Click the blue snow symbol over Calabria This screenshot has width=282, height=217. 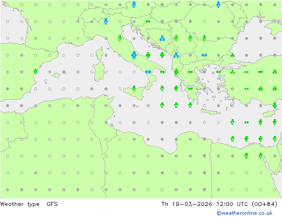[x=148, y=72]
